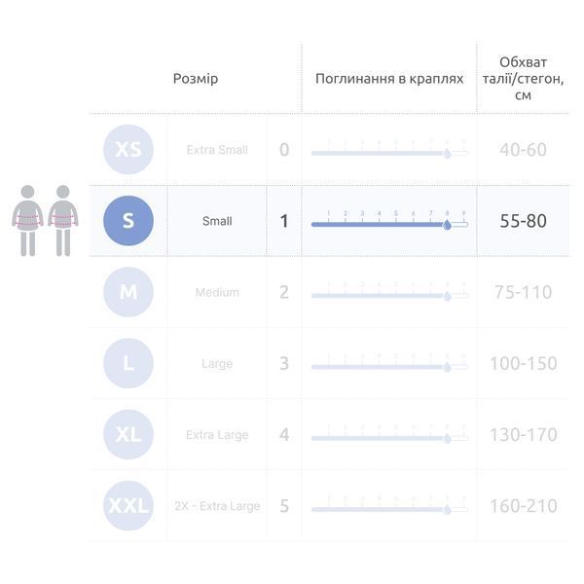The image size is (584, 584).
Task: Choose the M size circle badge
Action: pyautogui.click(x=128, y=292)
